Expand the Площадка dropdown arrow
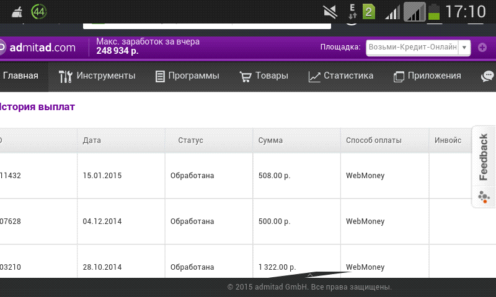 464,48
